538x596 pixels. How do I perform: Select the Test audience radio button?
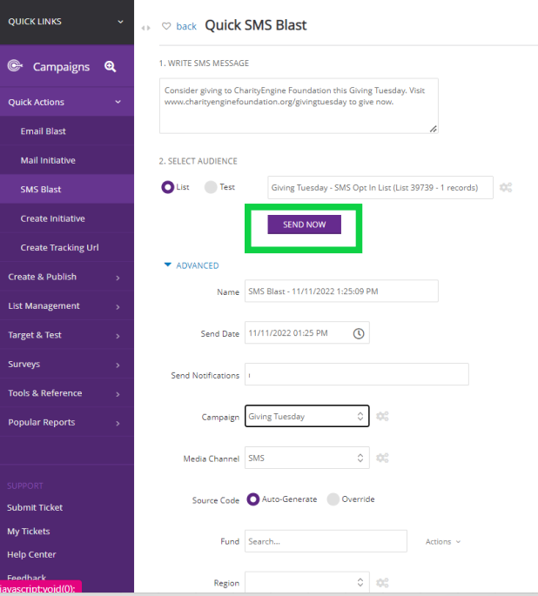click(x=211, y=187)
